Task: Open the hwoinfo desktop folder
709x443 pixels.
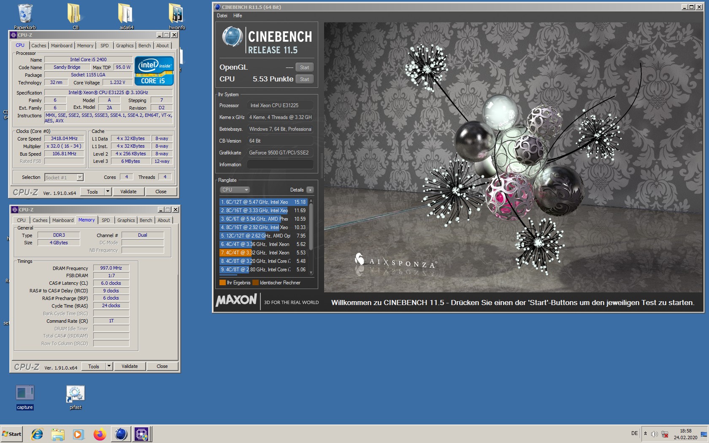Action: [176, 16]
